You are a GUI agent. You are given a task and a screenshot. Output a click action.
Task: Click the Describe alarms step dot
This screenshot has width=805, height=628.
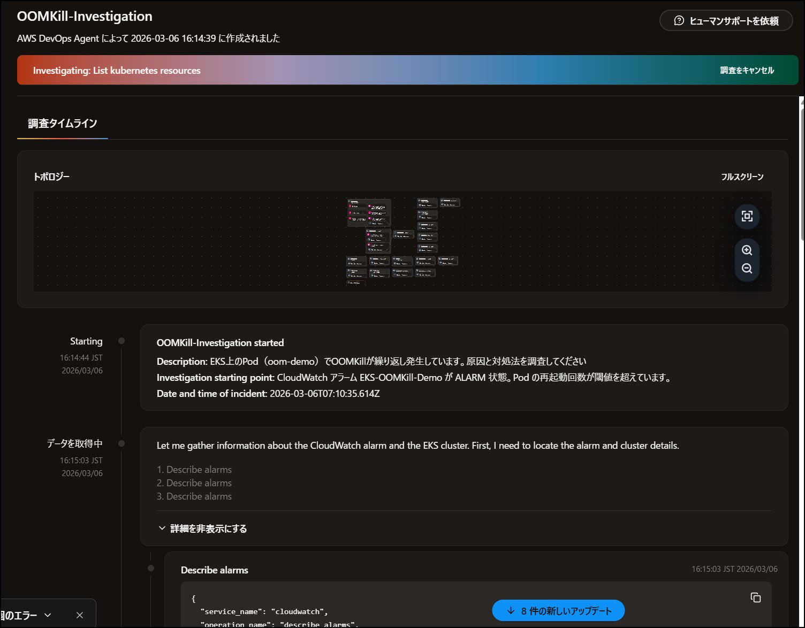pyautogui.click(x=150, y=569)
